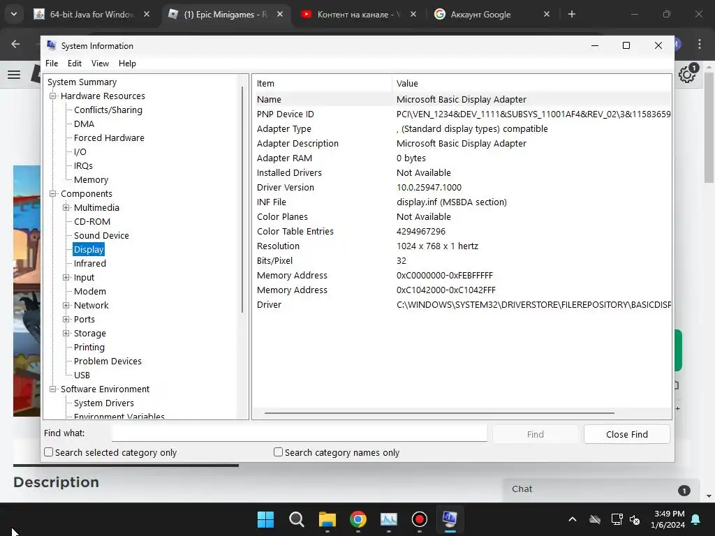Switch to Google Chrome in the taskbar
Screen dimensions: 715x536
point(358,519)
